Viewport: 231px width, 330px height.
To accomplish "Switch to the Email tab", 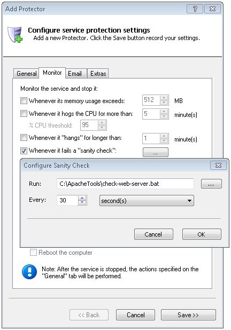I will coord(75,74).
